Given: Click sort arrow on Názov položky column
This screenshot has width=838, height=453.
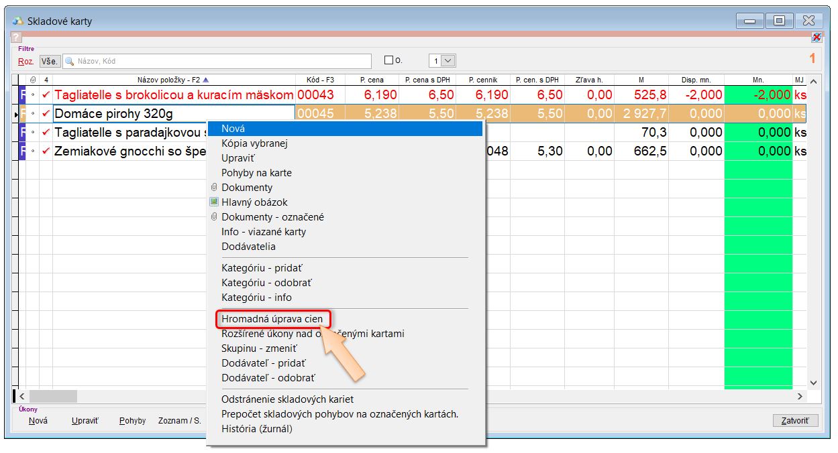Looking at the screenshot, I should tap(205, 80).
